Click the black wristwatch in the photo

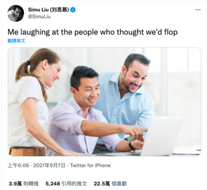(132, 146)
